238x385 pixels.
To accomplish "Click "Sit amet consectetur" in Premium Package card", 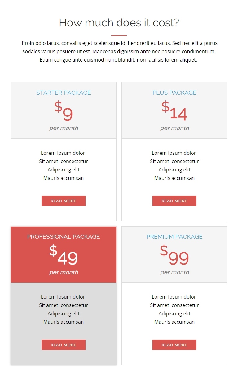I will click(x=174, y=305).
